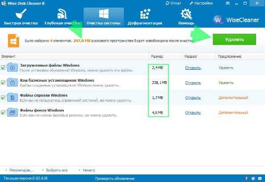Click the title bar menu icon beside minimize
This screenshot has width=265, height=182.
[228, 3]
